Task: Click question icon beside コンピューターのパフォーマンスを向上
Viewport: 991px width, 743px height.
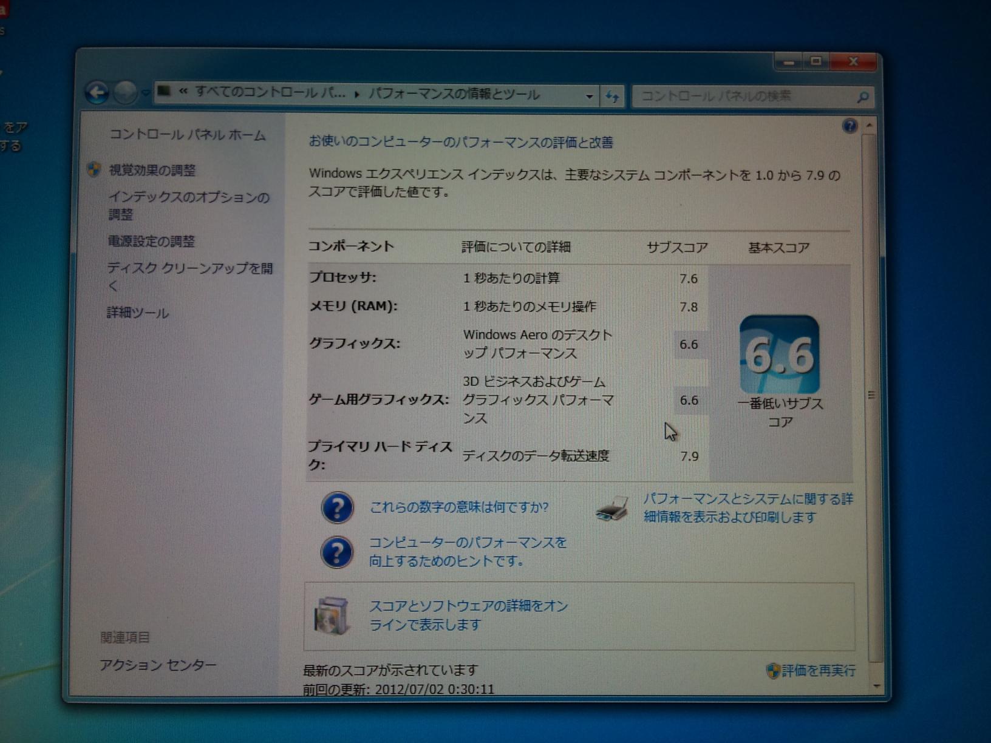Action: click(337, 552)
